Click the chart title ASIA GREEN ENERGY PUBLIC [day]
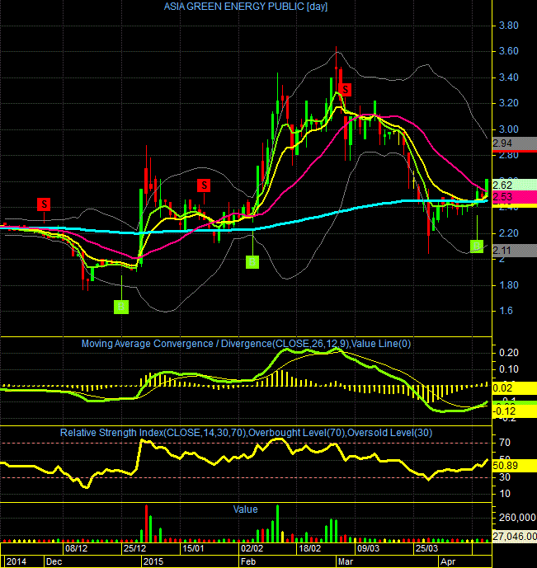537x568 pixels. 246,7
